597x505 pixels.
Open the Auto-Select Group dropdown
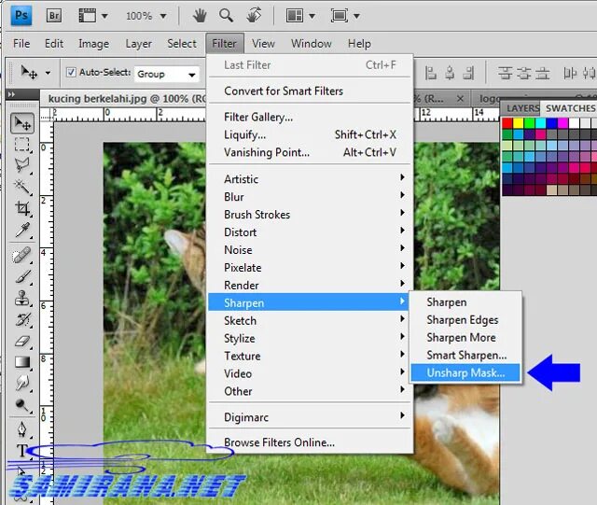click(x=166, y=74)
